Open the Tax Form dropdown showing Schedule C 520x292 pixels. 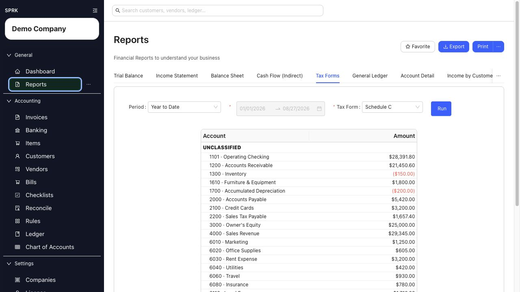(x=392, y=107)
